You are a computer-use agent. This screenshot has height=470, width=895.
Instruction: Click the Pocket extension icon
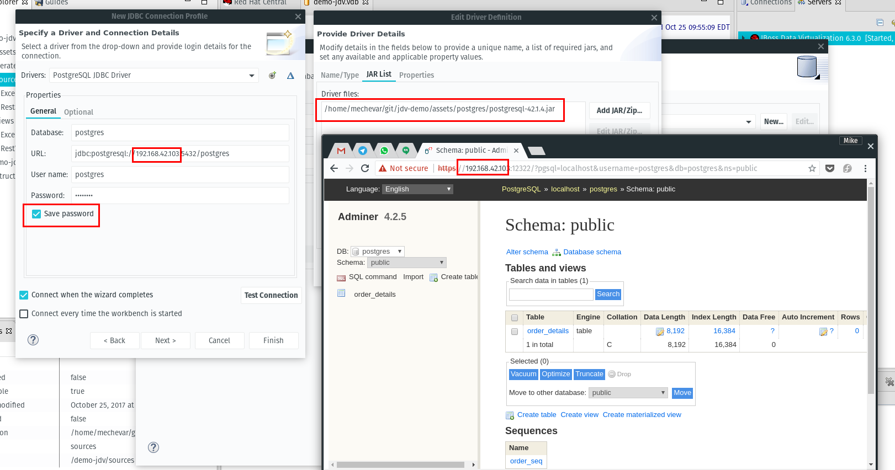click(x=830, y=168)
